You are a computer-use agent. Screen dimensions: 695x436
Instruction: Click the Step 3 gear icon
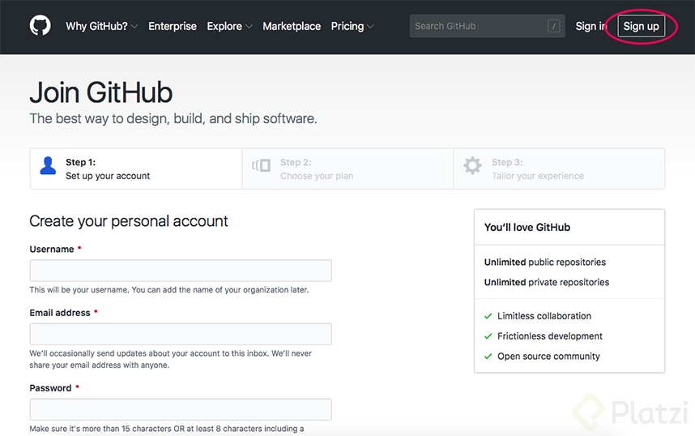(472, 165)
